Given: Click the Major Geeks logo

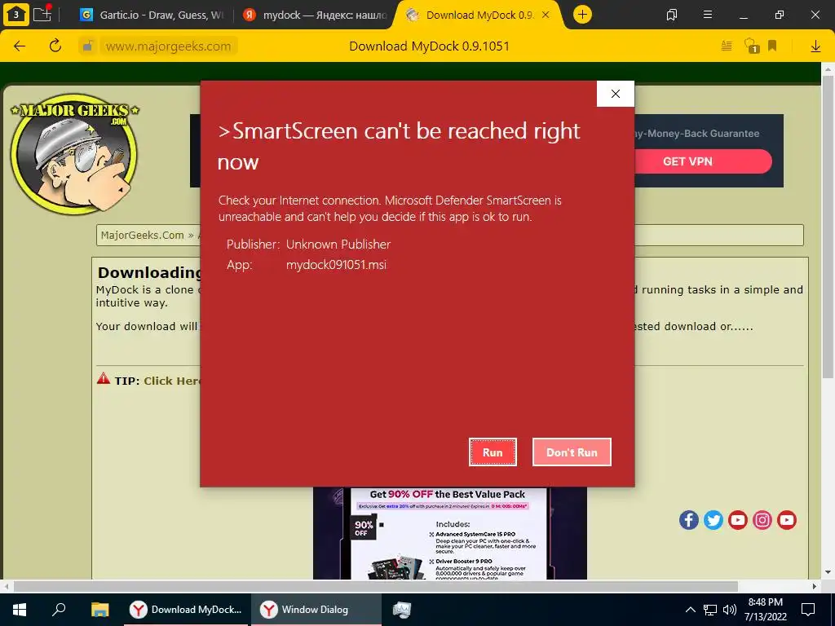Looking at the screenshot, I should pos(74,153).
